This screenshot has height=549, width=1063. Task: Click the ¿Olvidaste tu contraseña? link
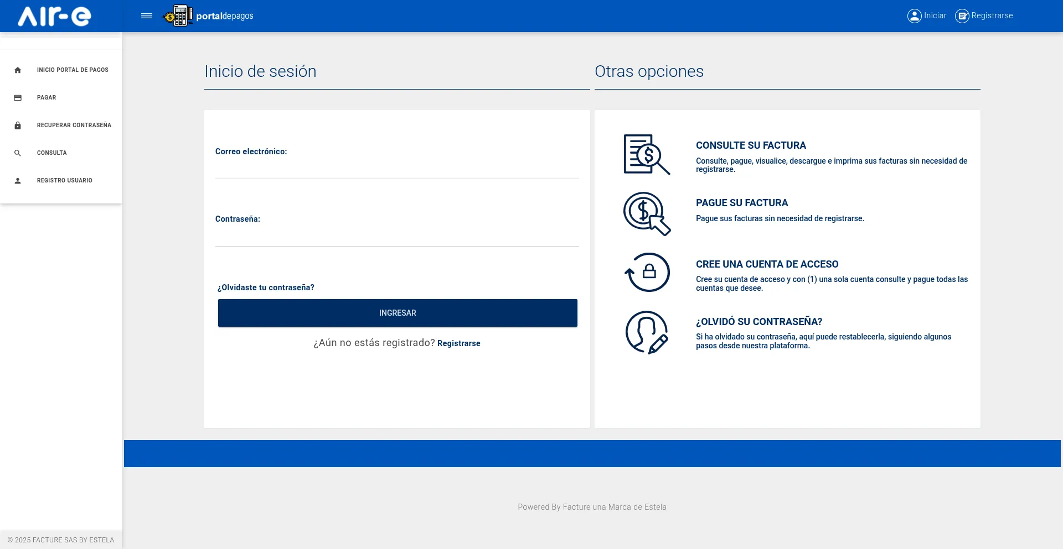coord(266,287)
